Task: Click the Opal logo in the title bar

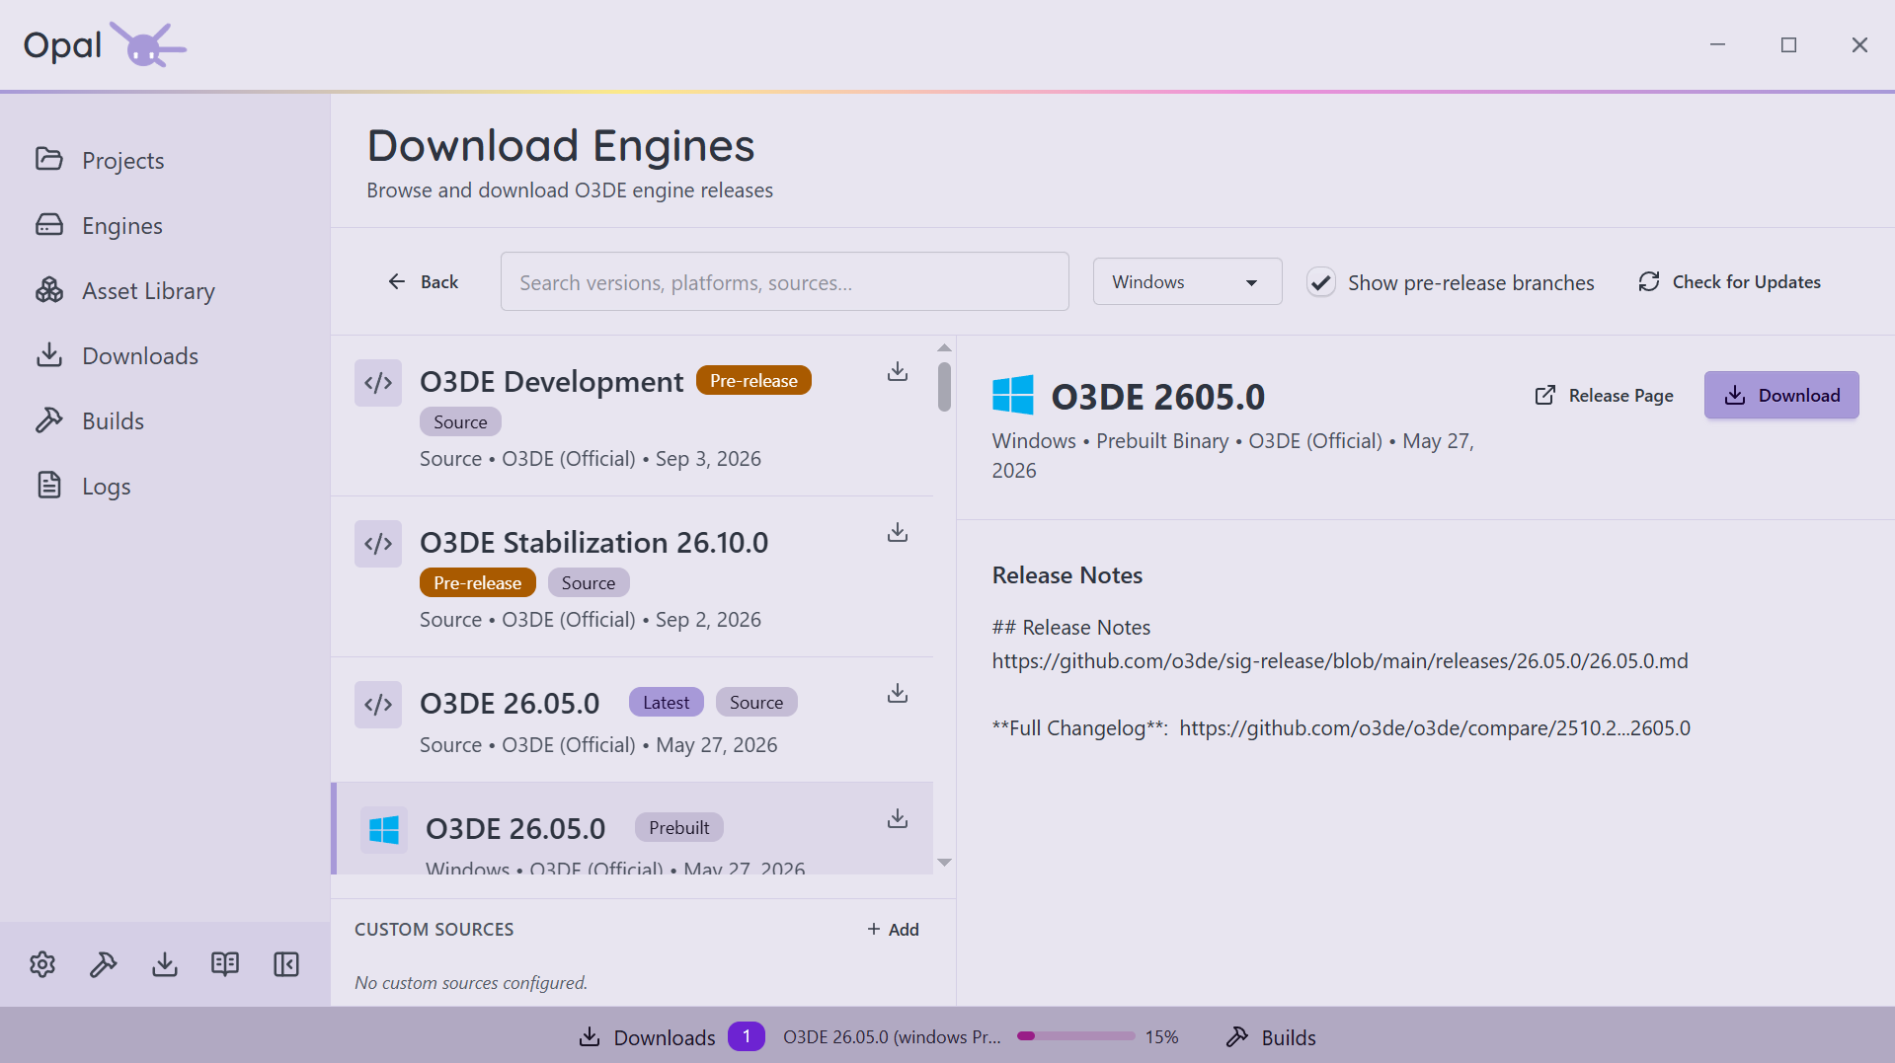Action: click(105, 44)
